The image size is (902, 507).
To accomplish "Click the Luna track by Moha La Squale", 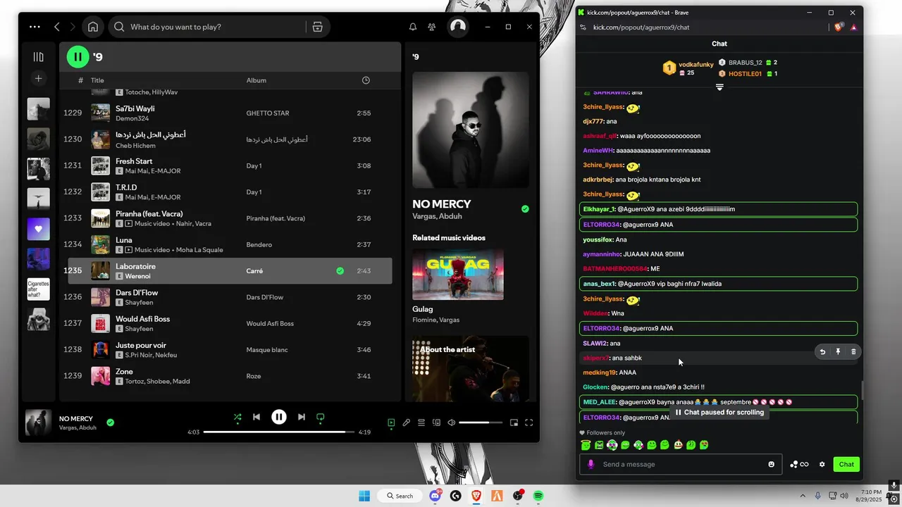I will tap(230, 244).
